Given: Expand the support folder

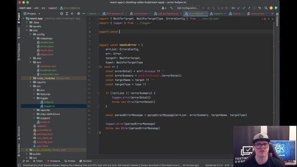Looking at the screenshot, I should coord(34,118).
